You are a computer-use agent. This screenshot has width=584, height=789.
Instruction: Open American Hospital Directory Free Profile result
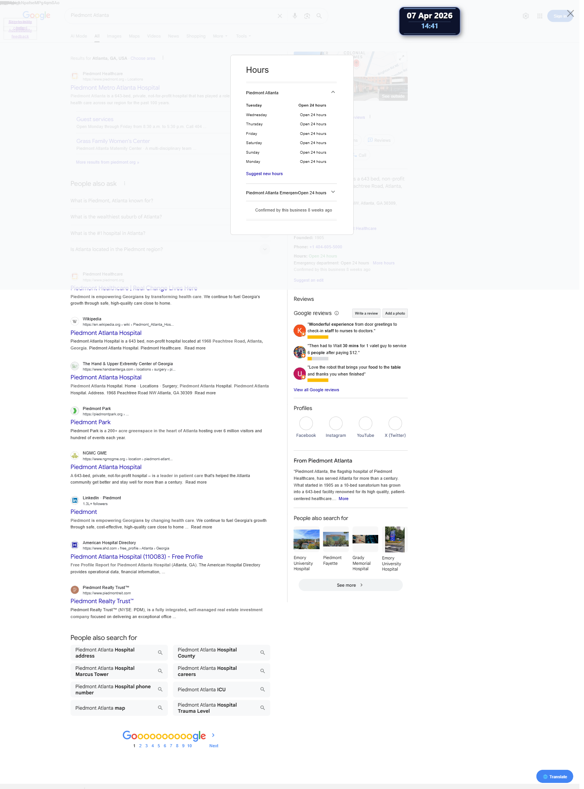click(x=136, y=557)
